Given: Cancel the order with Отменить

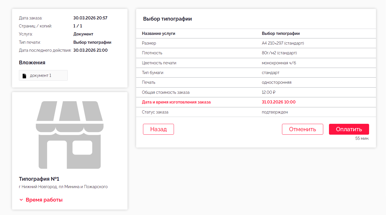Looking at the screenshot, I should 302,129.
